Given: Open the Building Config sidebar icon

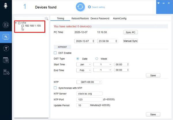Looking at the screenshot, I should point(6,72).
